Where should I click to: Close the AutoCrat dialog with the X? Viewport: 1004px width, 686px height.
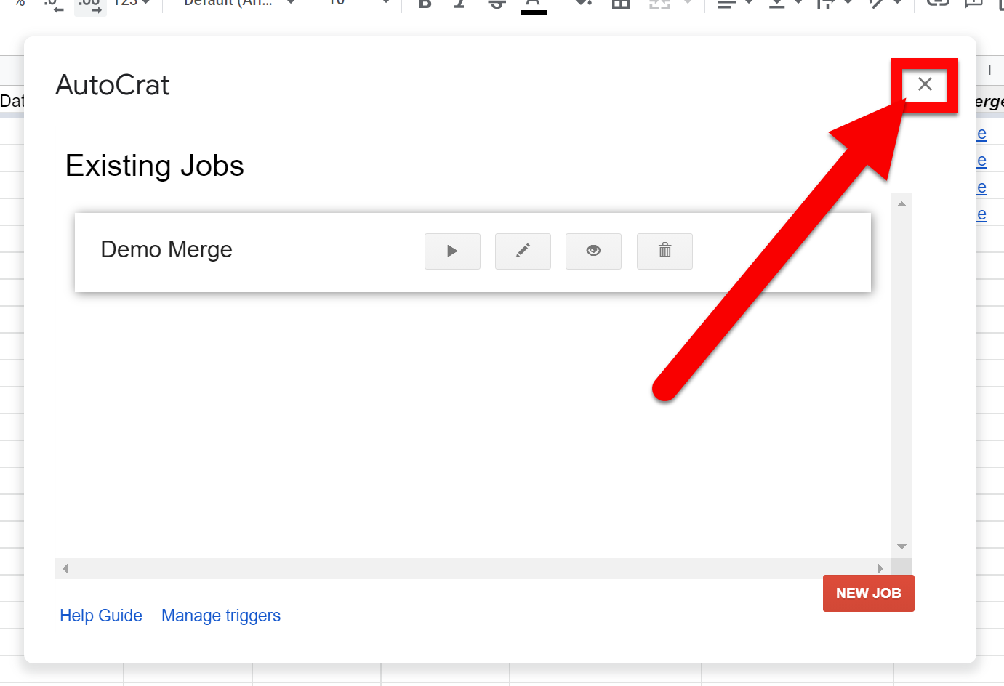click(925, 84)
